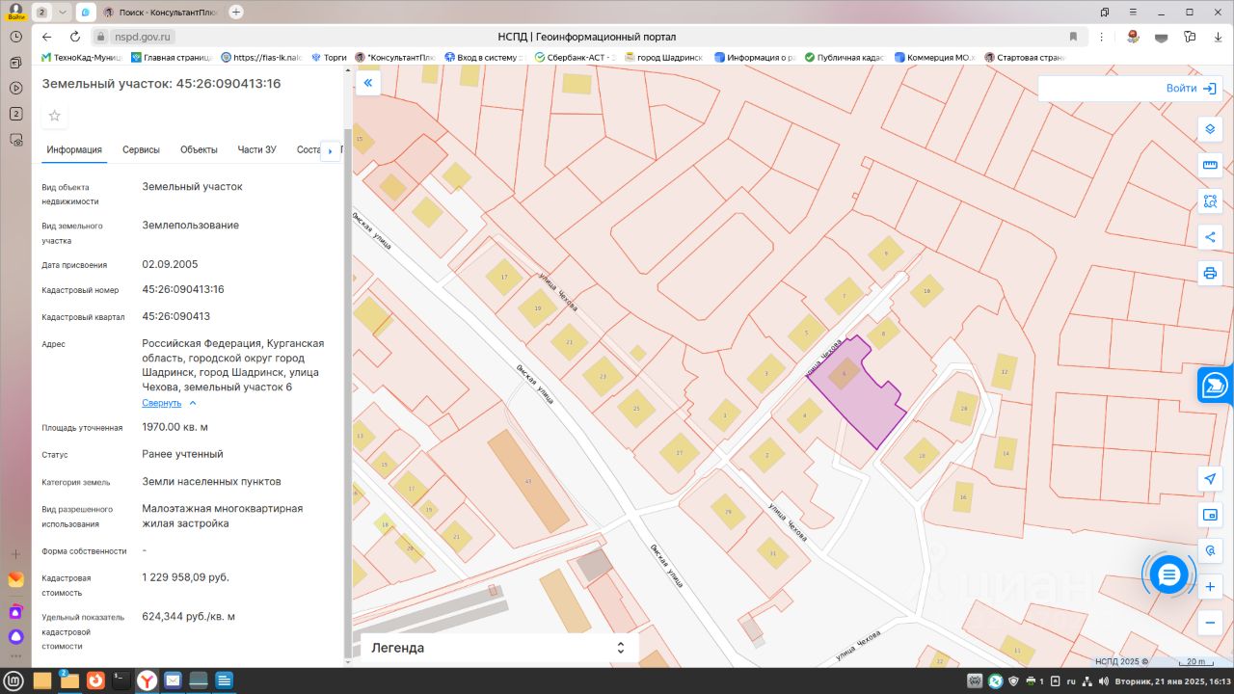Zoom out the map with minus button
Screen dimensions: 1234x694
[x=1210, y=623]
